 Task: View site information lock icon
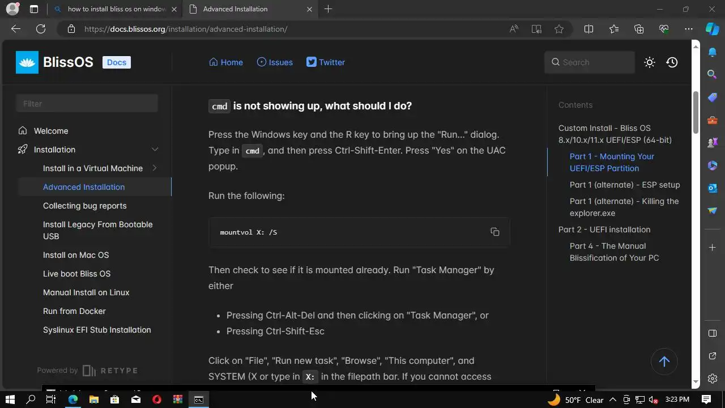[71, 29]
